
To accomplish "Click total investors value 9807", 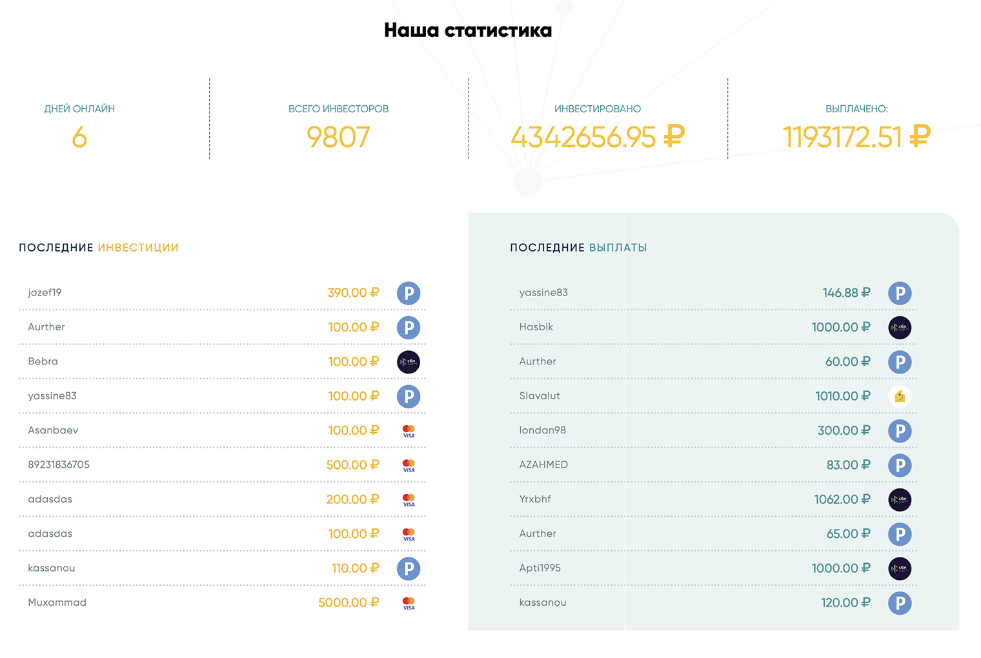I will click(338, 137).
